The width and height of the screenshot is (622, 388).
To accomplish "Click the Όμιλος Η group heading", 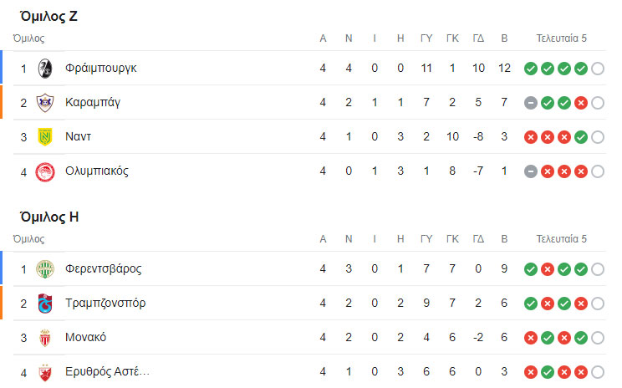I will pyautogui.click(x=49, y=217).
